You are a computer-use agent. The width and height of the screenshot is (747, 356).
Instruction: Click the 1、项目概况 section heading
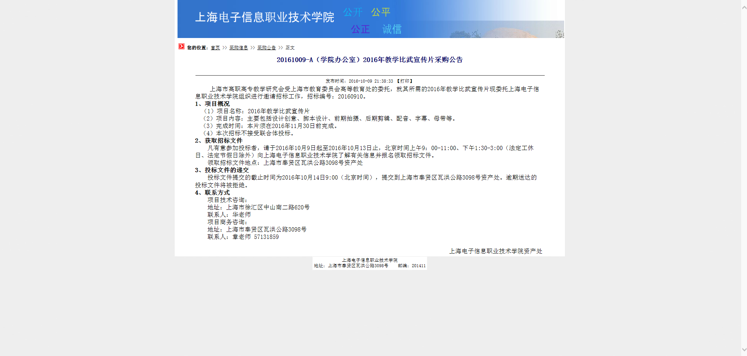click(x=212, y=104)
